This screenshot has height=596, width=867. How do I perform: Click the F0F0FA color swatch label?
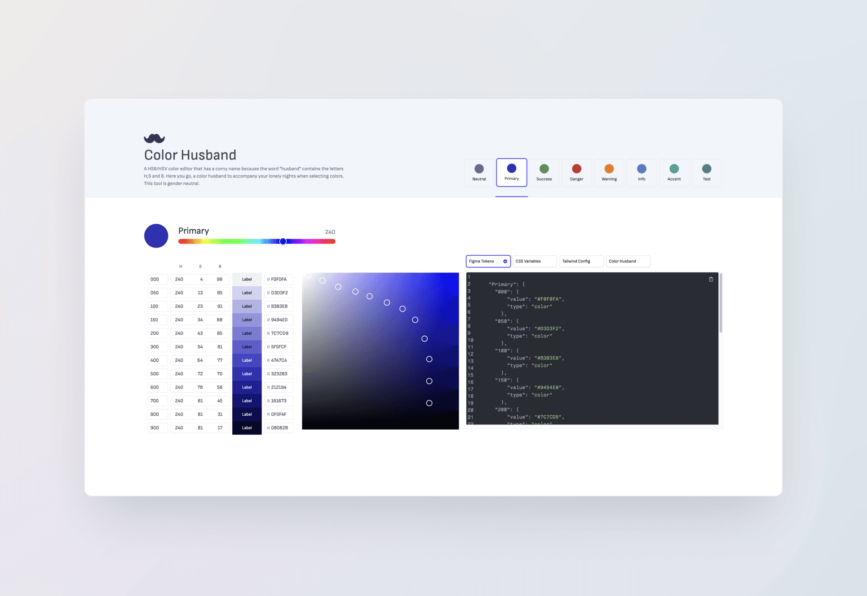point(247,279)
